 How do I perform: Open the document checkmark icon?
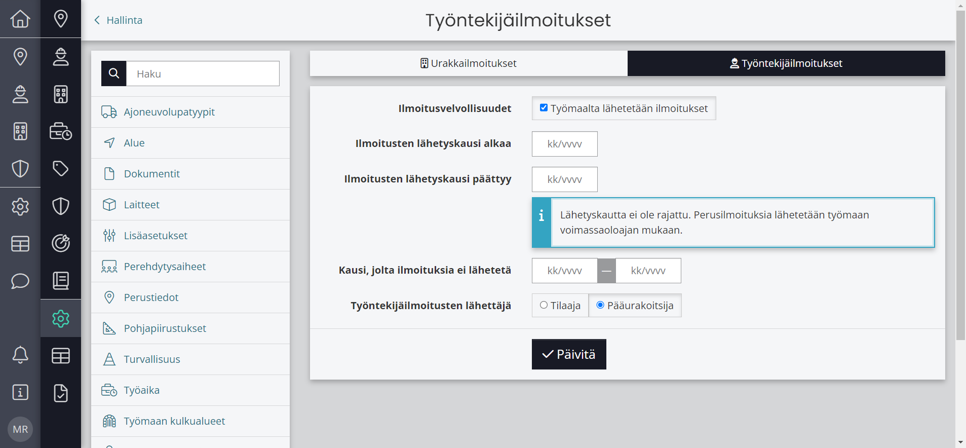click(x=61, y=393)
